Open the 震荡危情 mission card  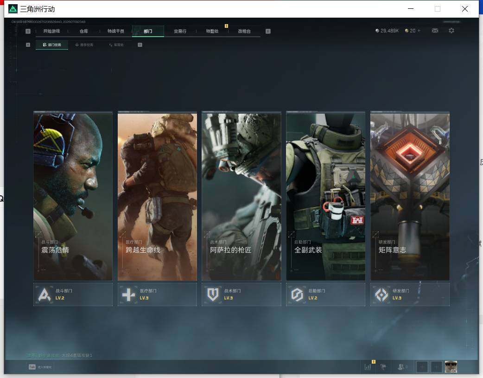click(73, 196)
